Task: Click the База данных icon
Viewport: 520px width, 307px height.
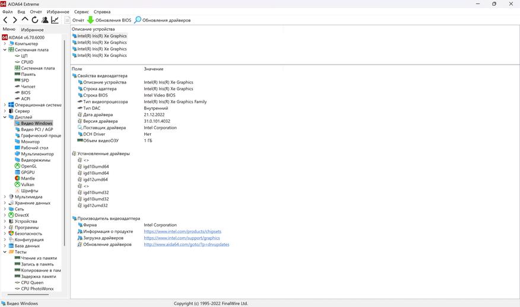Action: [x=11, y=246]
